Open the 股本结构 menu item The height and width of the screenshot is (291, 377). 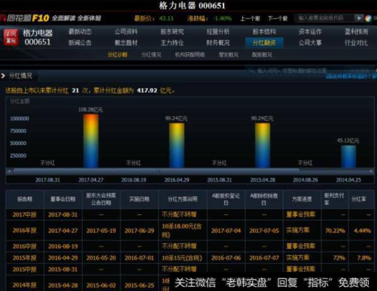click(264, 31)
